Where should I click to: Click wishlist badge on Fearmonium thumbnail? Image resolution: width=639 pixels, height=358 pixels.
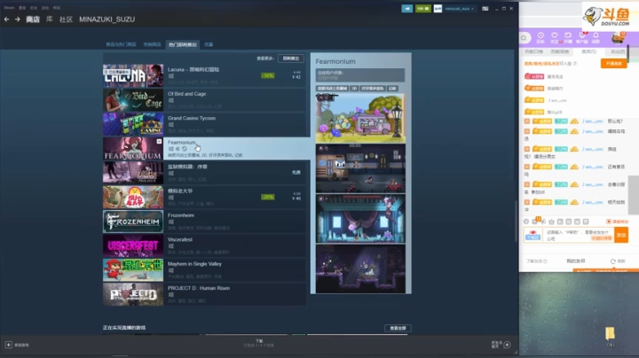click(x=160, y=141)
